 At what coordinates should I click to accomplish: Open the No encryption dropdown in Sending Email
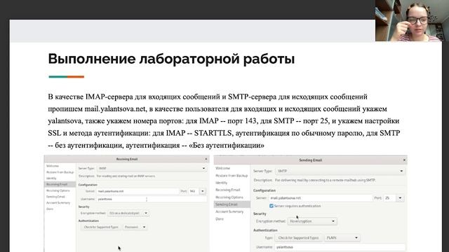312,221
